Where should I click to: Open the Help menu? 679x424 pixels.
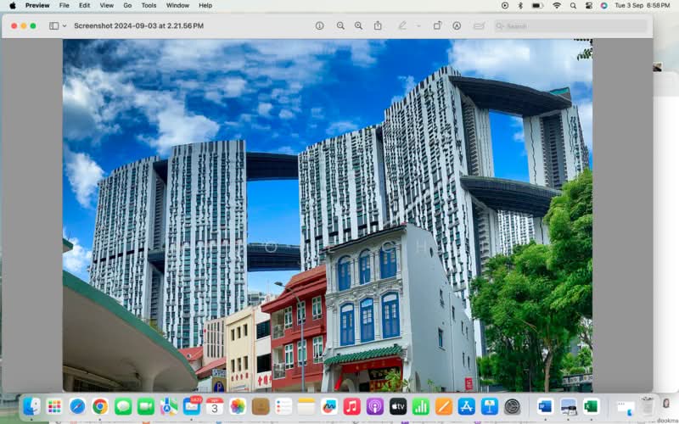click(205, 6)
